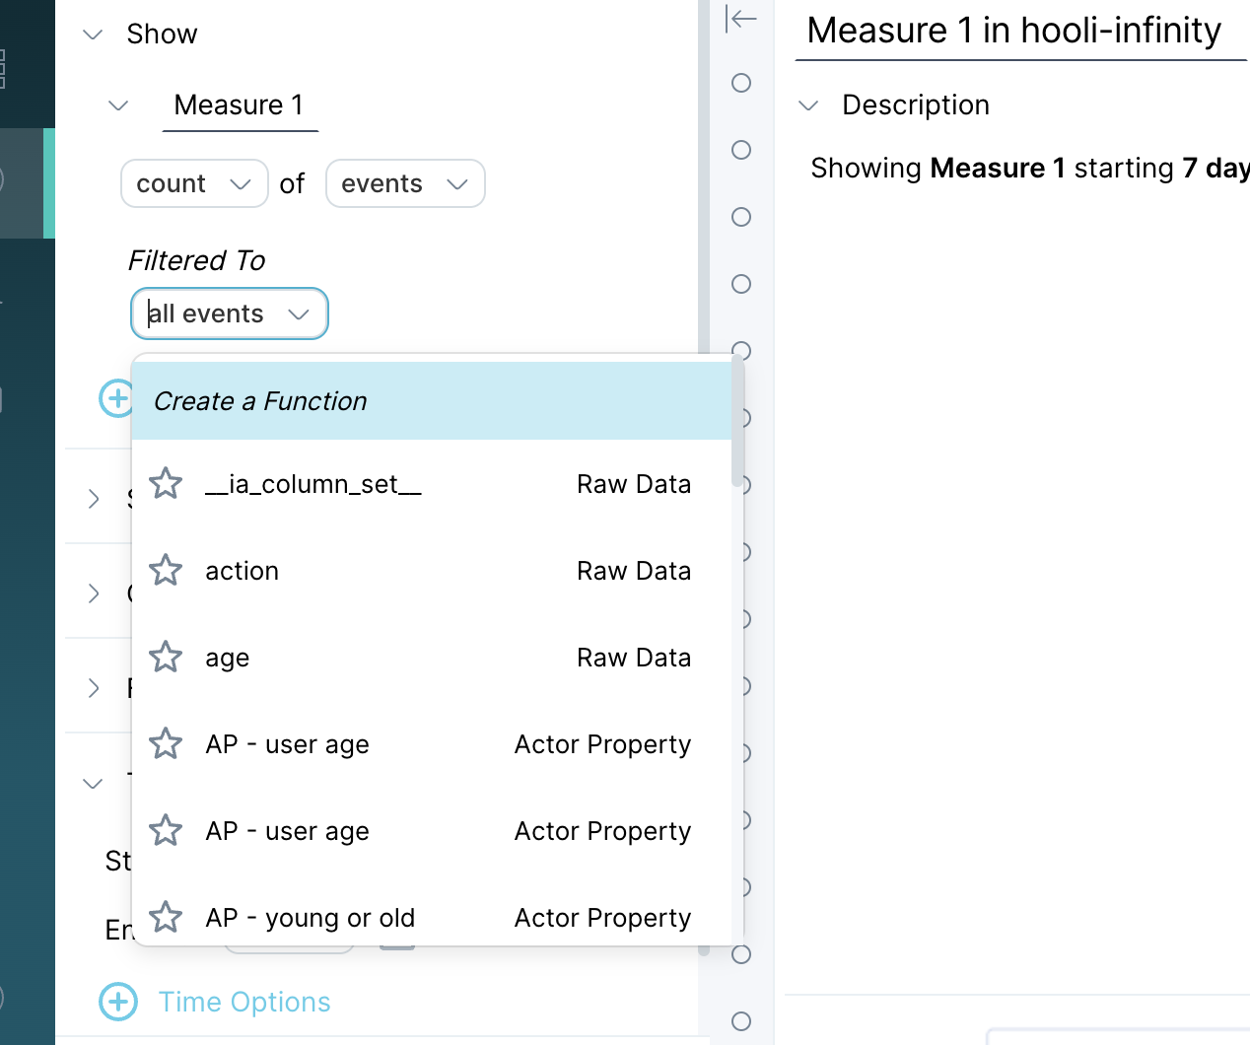Click star next to age field
This screenshot has height=1045, width=1250.
pos(166,658)
